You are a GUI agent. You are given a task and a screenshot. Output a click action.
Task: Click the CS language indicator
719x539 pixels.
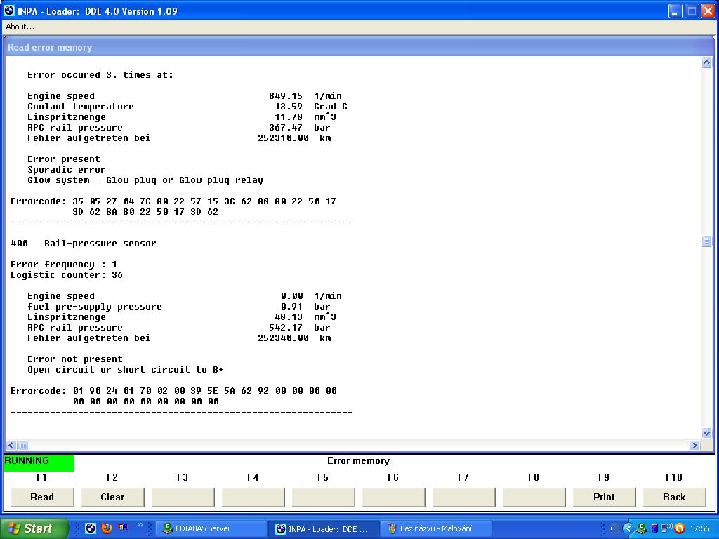(x=615, y=528)
